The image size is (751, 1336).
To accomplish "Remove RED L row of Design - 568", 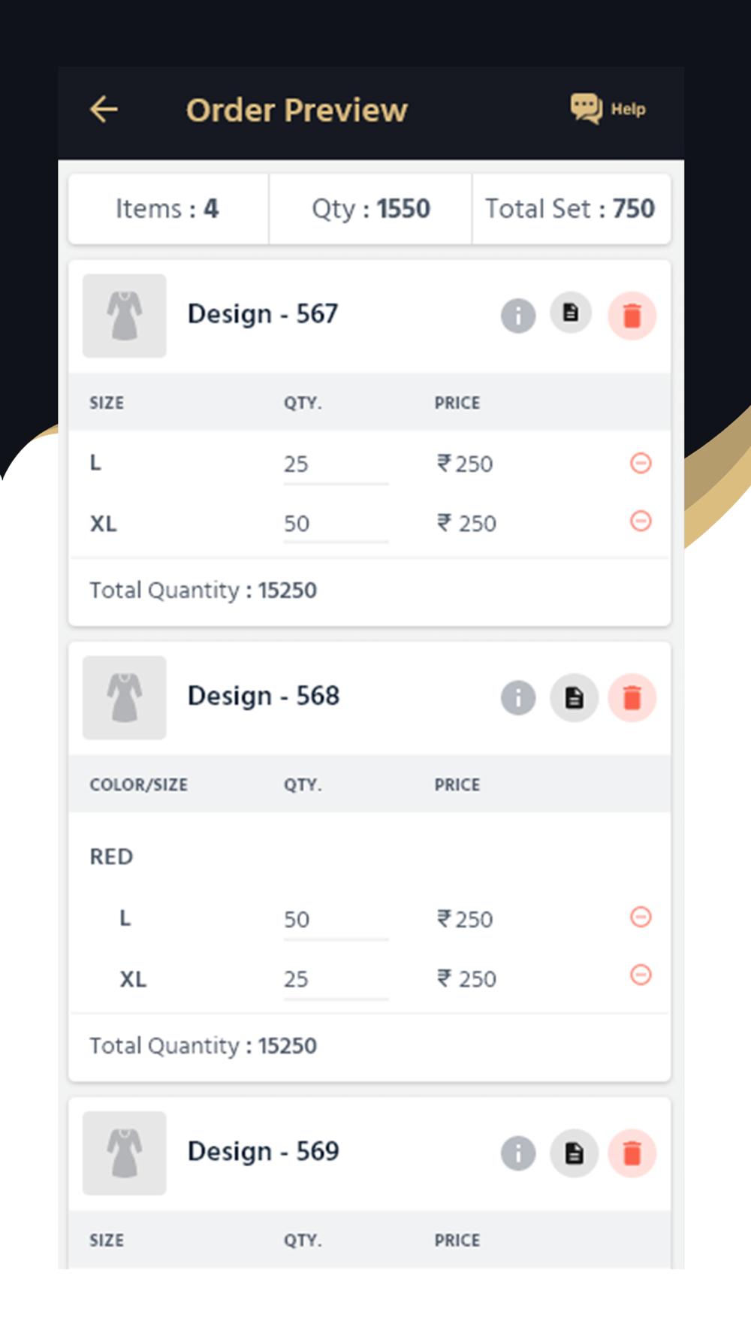I will tap(641, 917).
